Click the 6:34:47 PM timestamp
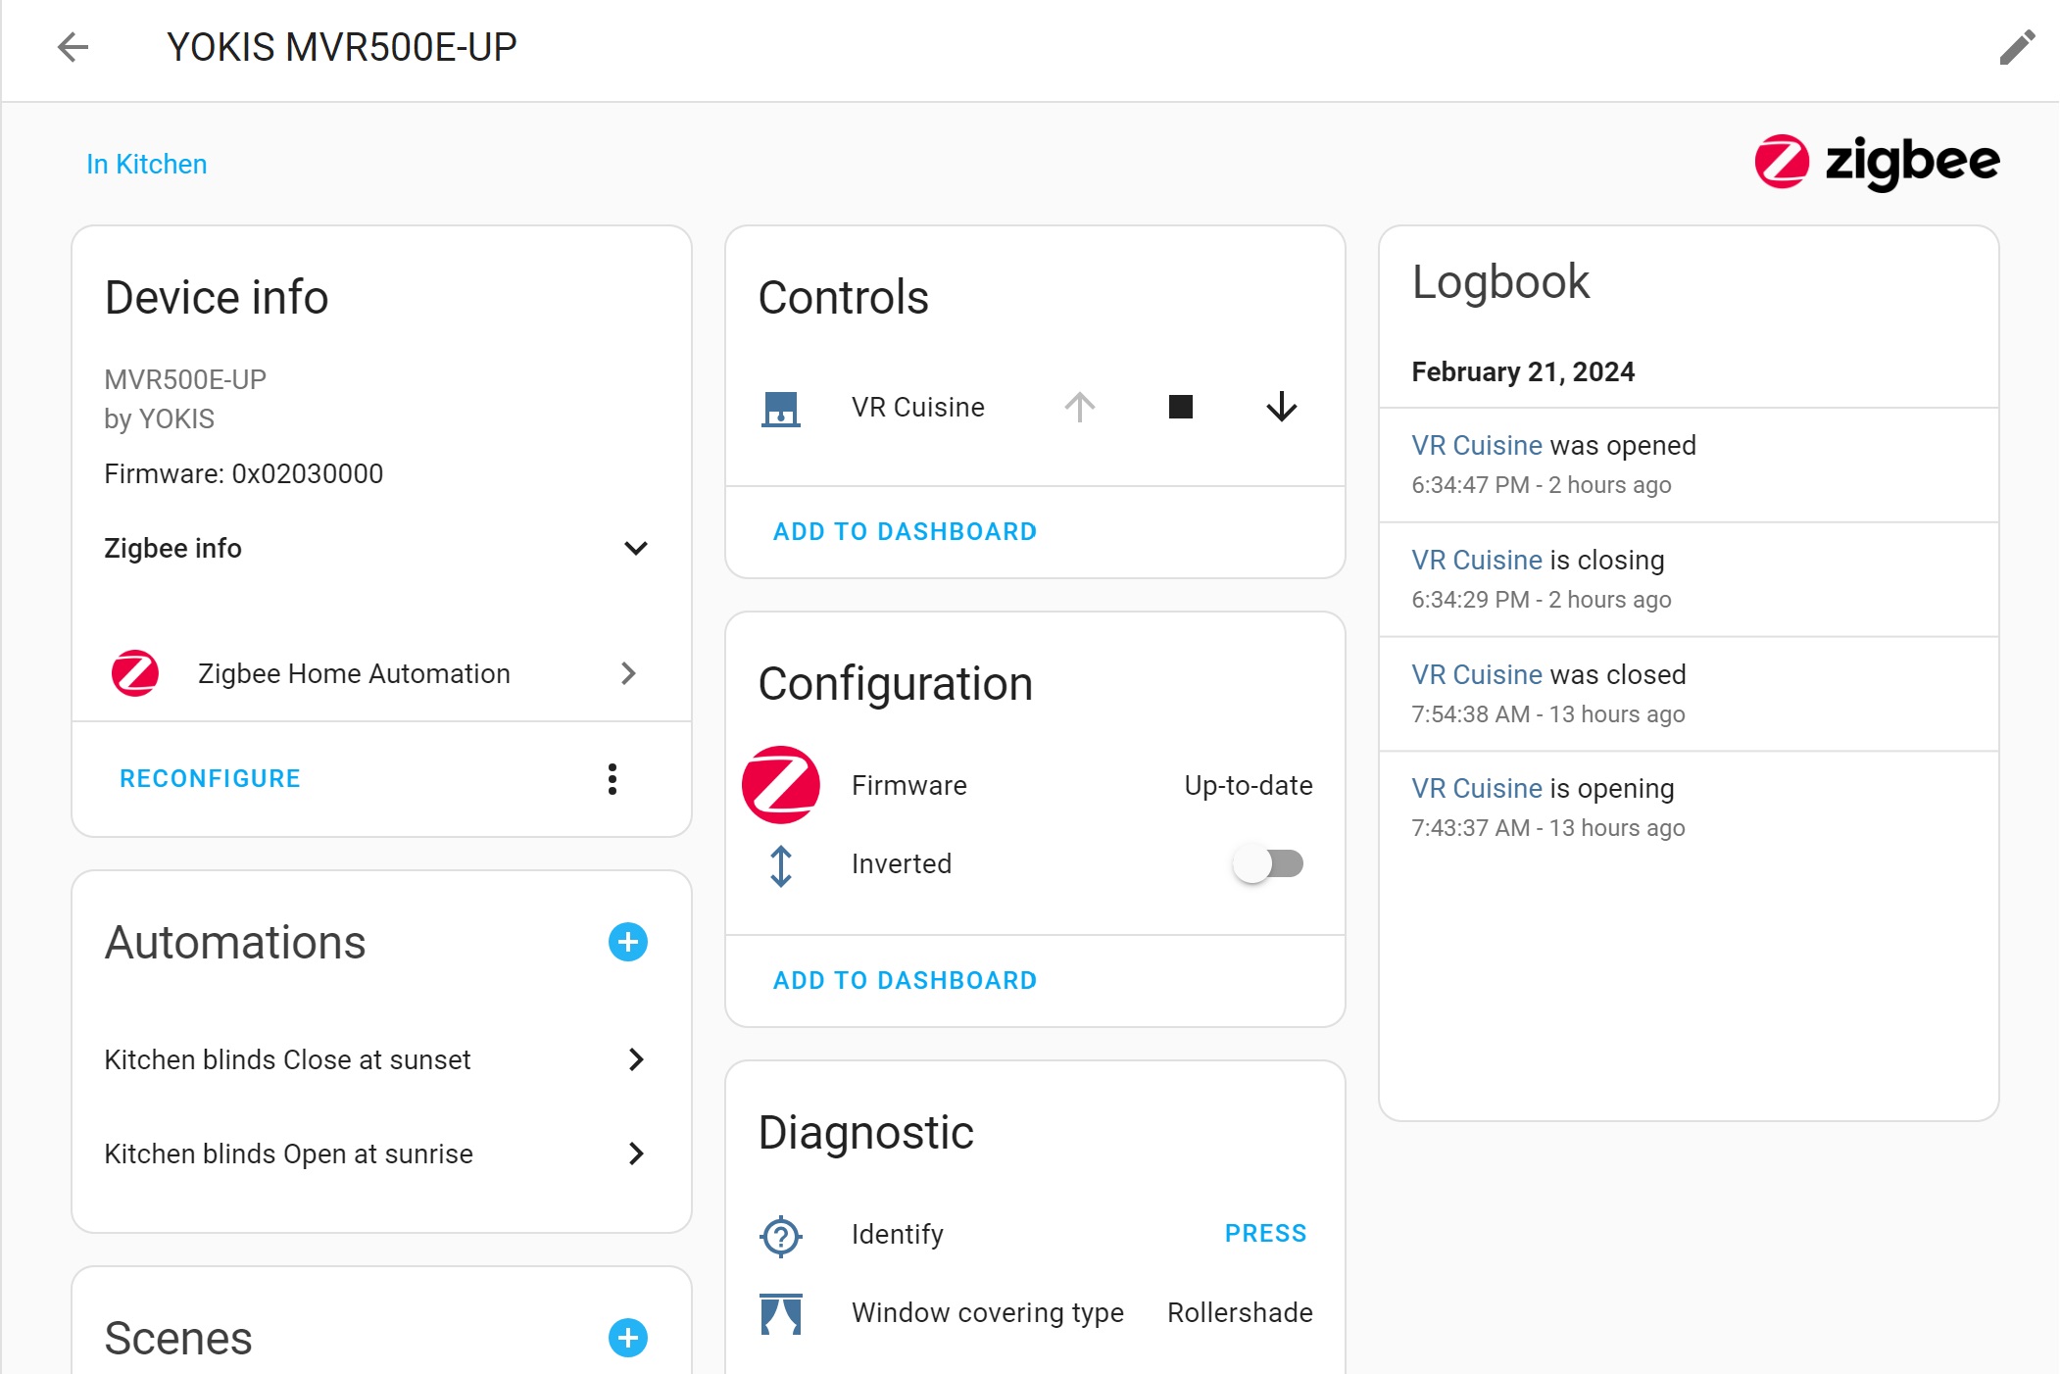The width and height of the screenshot is (2060, 1374). (1470, 485)
